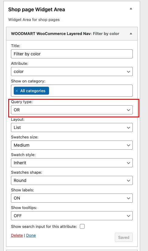This screenshot has height=251, width=148.
Task: Open the Show labels ON dropdown
Action: (72, 198)
